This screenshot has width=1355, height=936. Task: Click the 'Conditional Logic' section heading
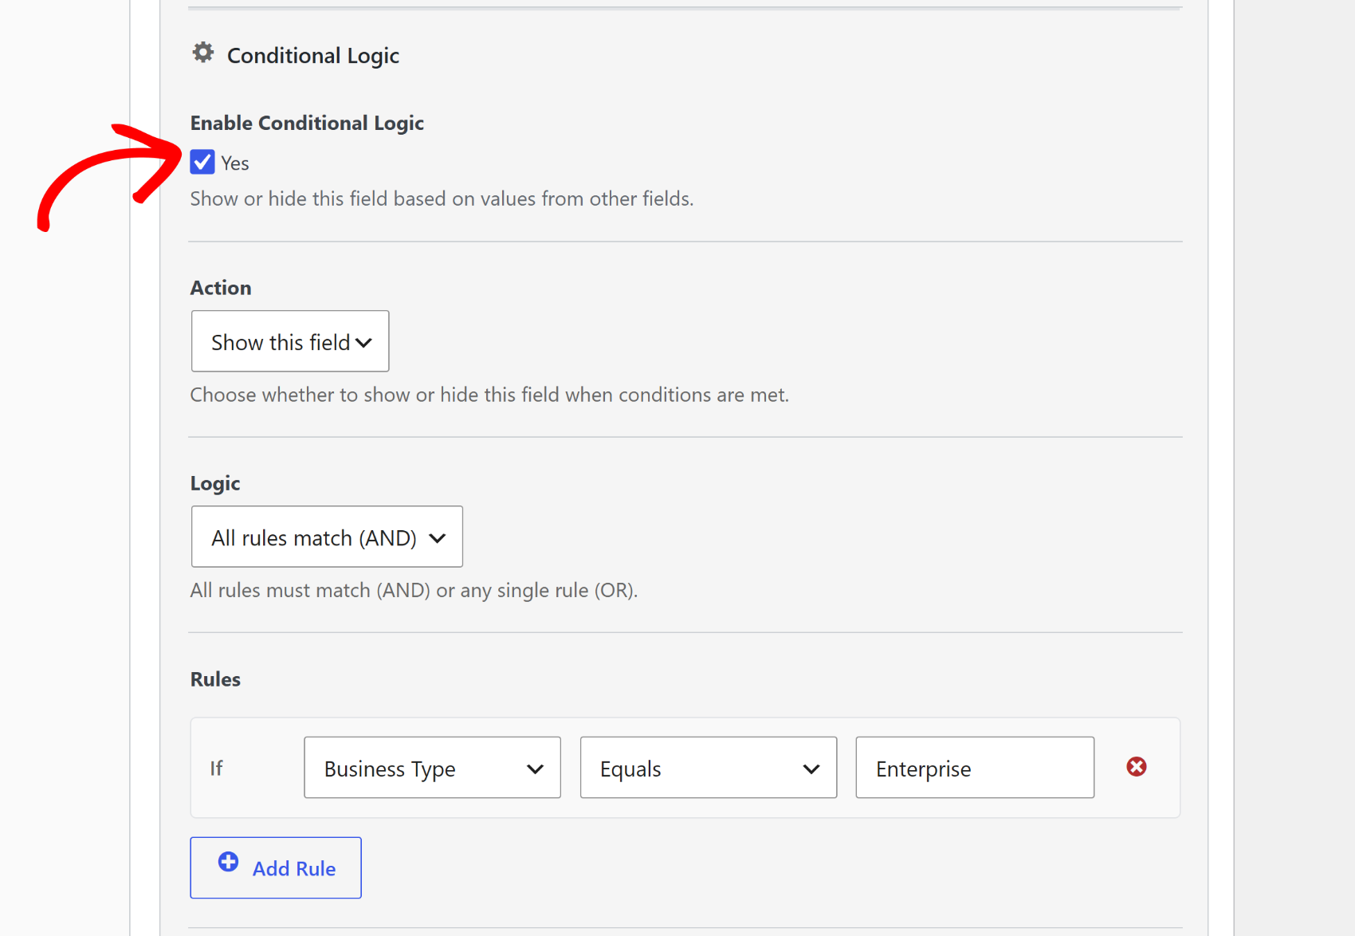tap(313, 56)
